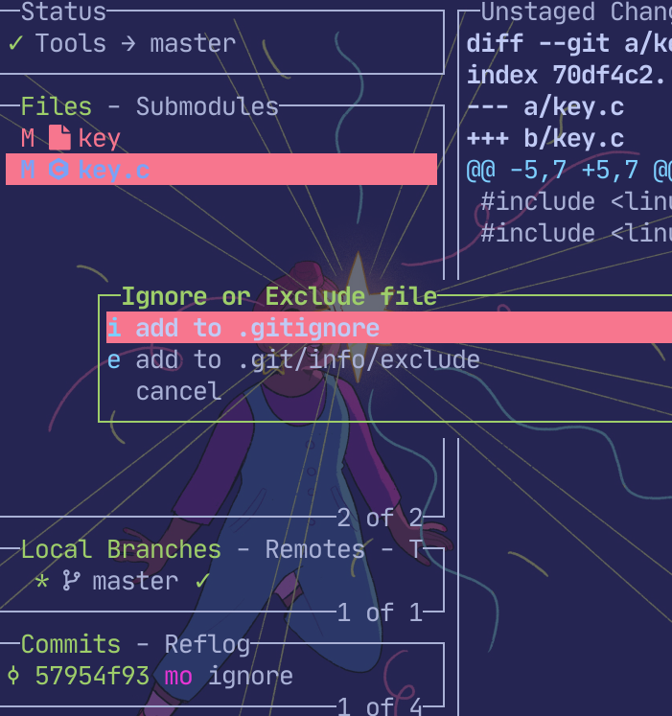This screenshot has width=672, height=716.
Task: Select commit 57954f93 ignore
Action: (x=221, y=676)
